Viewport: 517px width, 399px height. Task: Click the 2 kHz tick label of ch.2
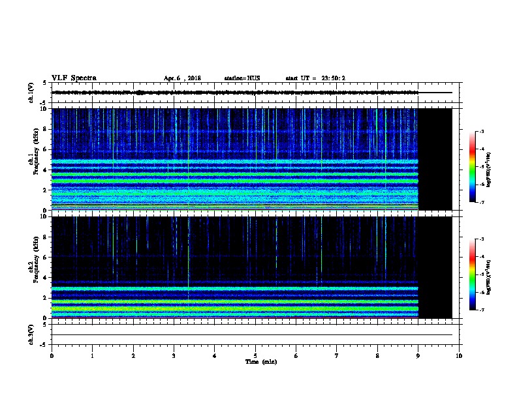pos(45,298)
